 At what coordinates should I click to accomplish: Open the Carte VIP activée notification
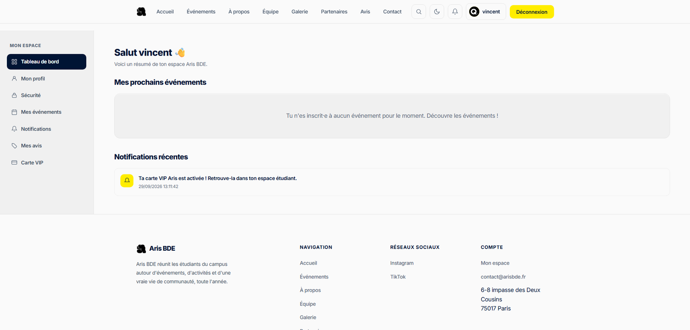click(x=392, y=182)
